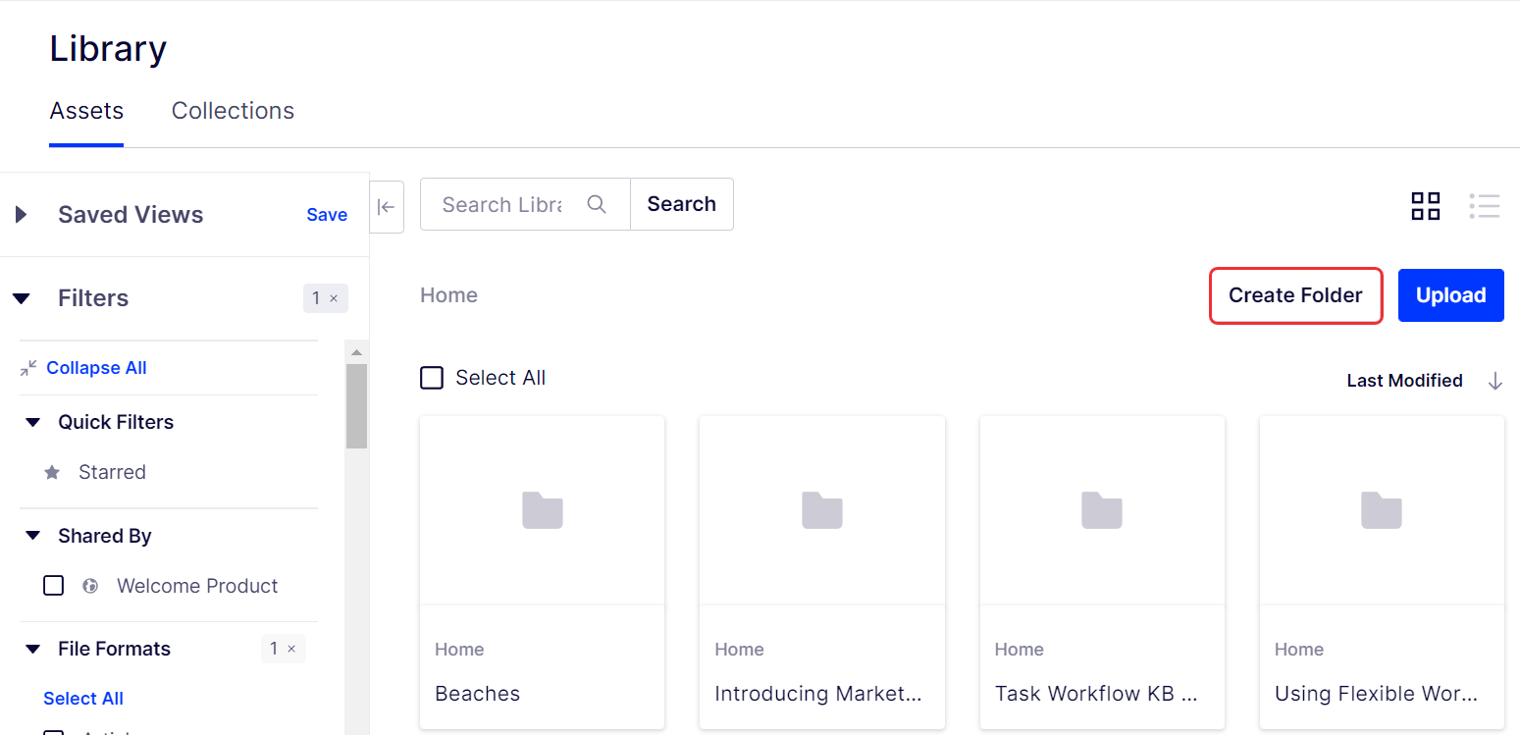Reverse sort direction with the arrow
Screen dimensions: 1520x735
coord(1494,381)
